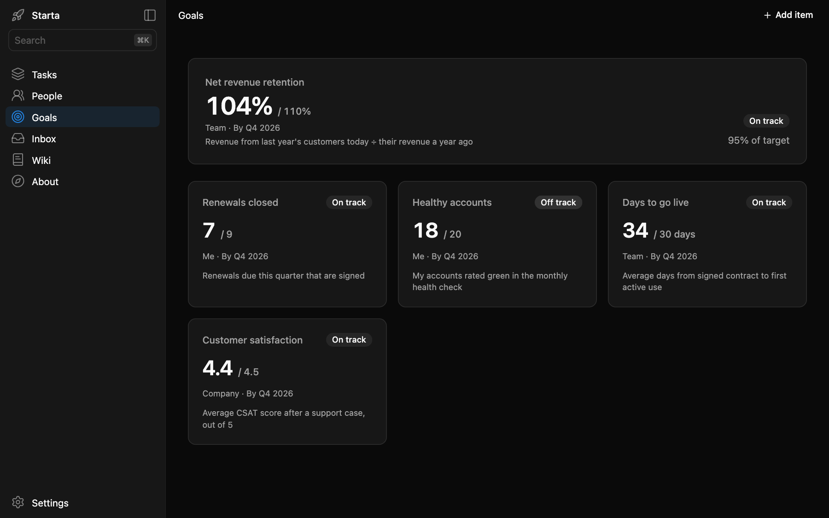Click the Off track badge on Healthy accounts
Image resolution: width=829 pixels, height=518 pixels.
558,202
